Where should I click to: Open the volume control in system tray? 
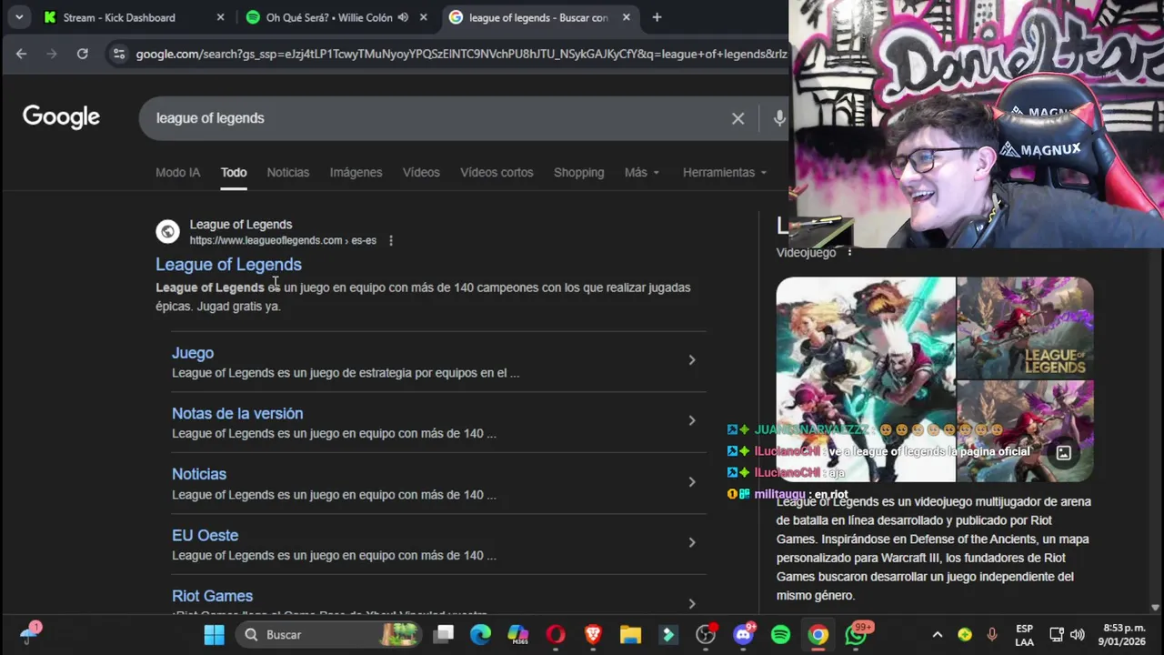tap(1078, 634)
